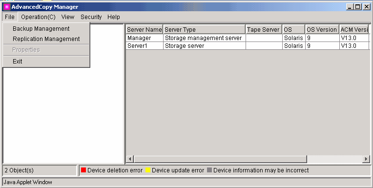This screenshot has width=373, height=188.
Task: Click the left arrow of horizontal scrollbar
Action: (130, 159)
